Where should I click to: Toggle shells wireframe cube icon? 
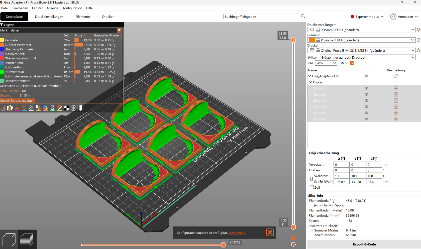[73, 108]
